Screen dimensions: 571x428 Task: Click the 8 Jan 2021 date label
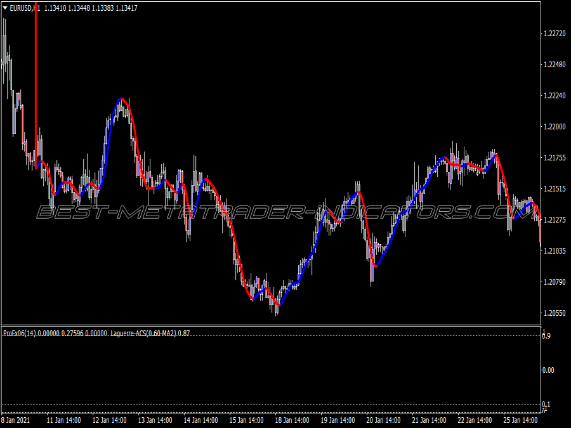tap(16, 420)
